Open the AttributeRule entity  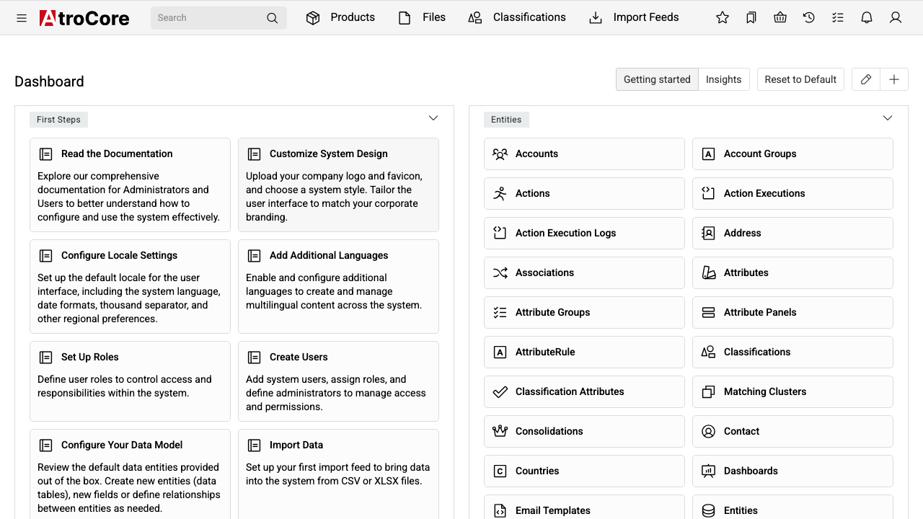tap(584, 352)
